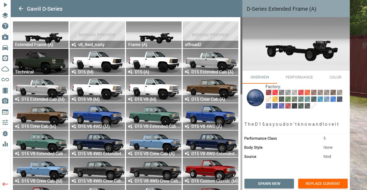Image resolution: width=367 pixels, height=190 pixels.
Task: Click the Source value 'Mod'
Action: point(327,157)
